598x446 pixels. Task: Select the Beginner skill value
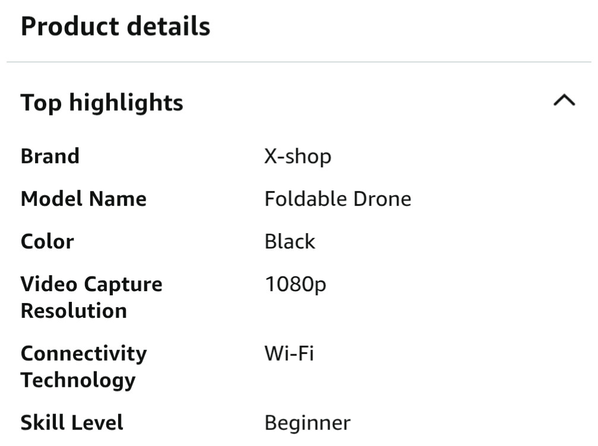click(x=307, y=423)
